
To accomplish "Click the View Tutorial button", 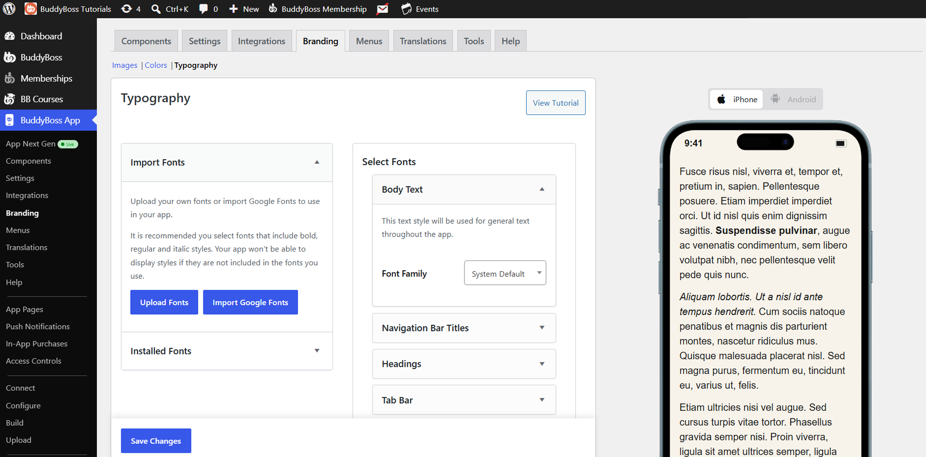I will (556, 103).
